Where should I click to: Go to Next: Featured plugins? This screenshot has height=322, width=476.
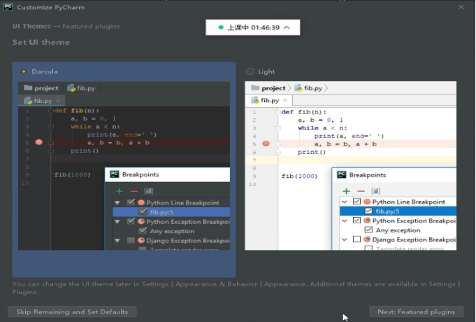tap(416, 311)
